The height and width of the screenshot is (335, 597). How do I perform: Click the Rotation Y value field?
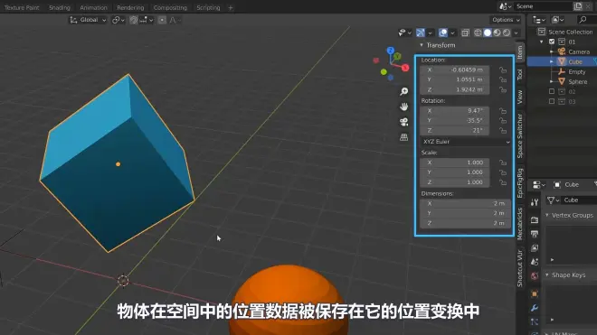coord(455,120)
